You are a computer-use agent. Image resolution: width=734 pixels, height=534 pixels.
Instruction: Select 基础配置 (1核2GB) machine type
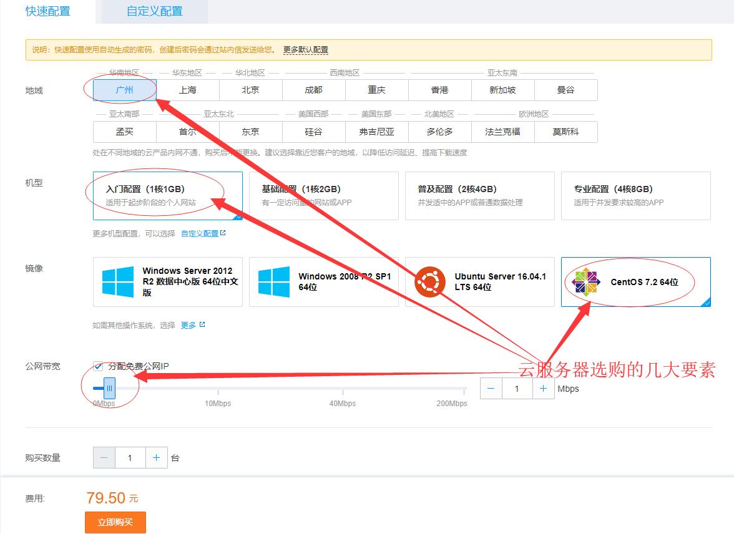point(323,195)
